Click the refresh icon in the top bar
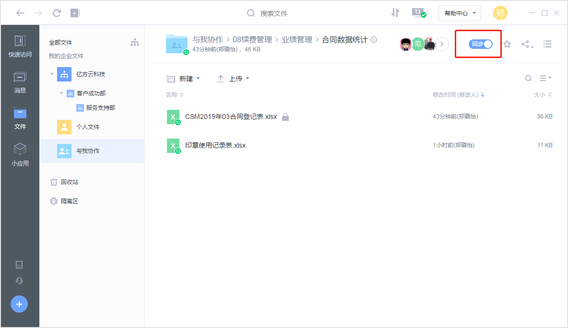 point(57,13)
